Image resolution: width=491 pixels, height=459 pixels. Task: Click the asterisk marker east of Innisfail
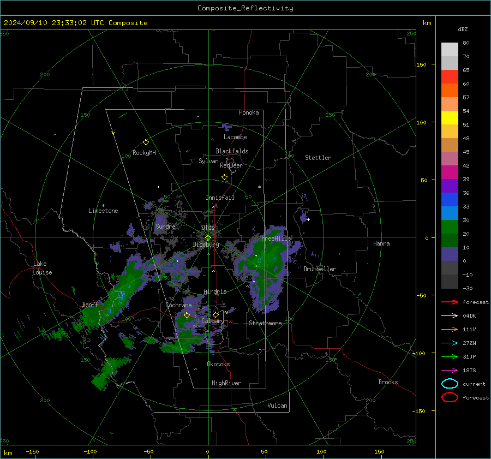(x=259, y=187)
